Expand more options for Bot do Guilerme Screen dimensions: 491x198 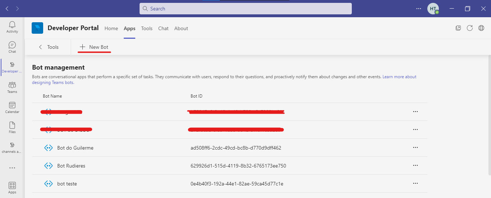(415, 148)
